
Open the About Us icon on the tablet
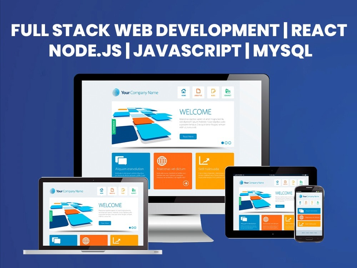(285, 182)
